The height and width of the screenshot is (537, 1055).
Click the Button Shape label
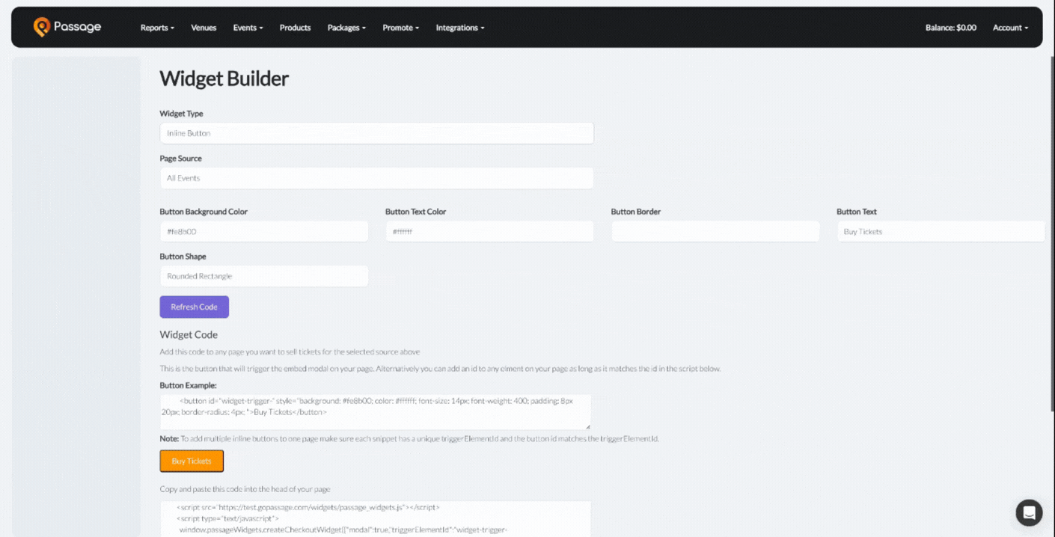[183, 257]
